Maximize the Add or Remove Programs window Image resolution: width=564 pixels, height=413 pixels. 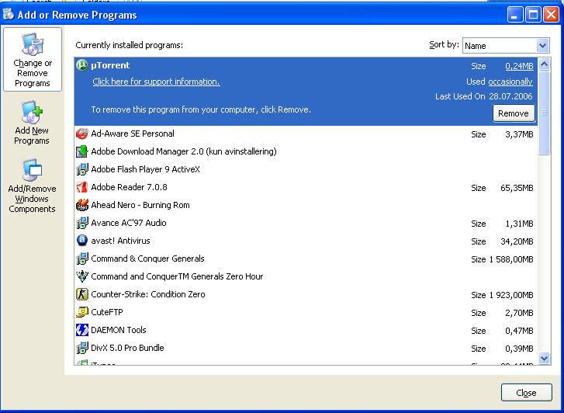point(533,15)
